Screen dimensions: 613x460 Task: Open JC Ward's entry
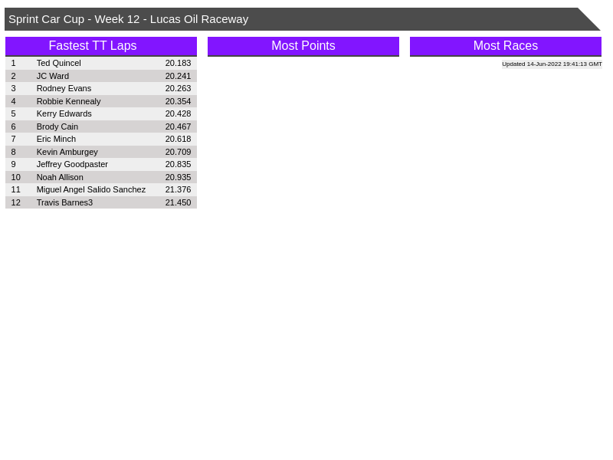tap(53, 76)
